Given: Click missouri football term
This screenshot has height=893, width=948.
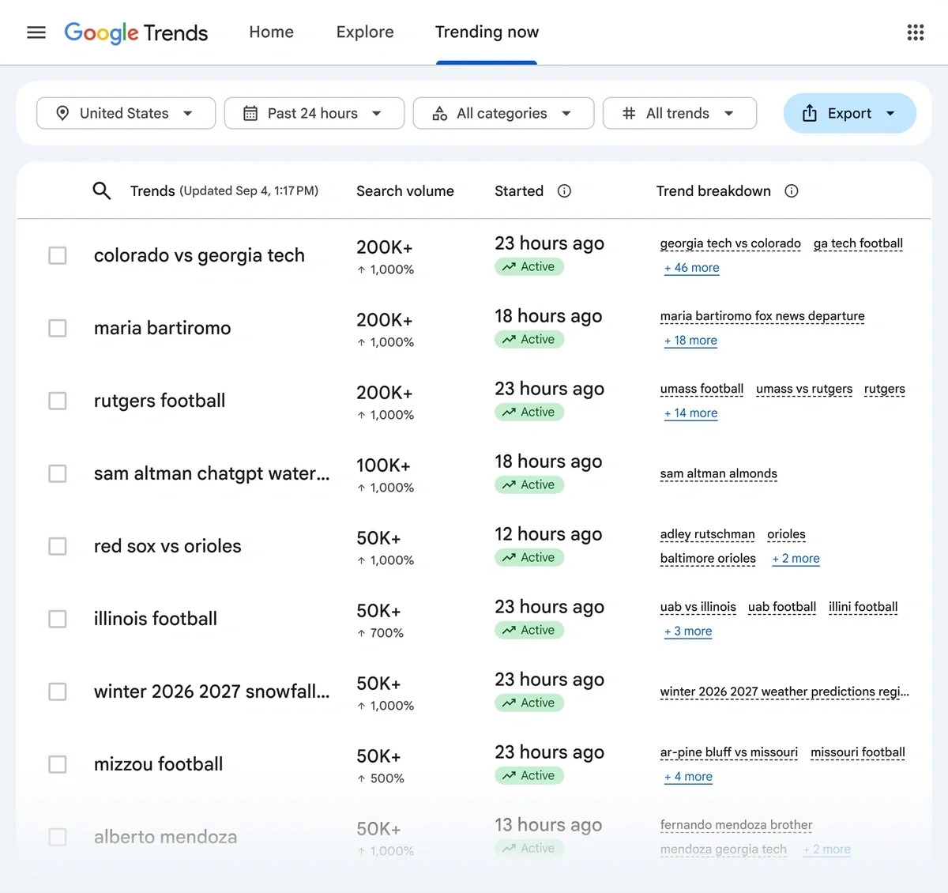Looking at the screenshot, I should 858,752.
